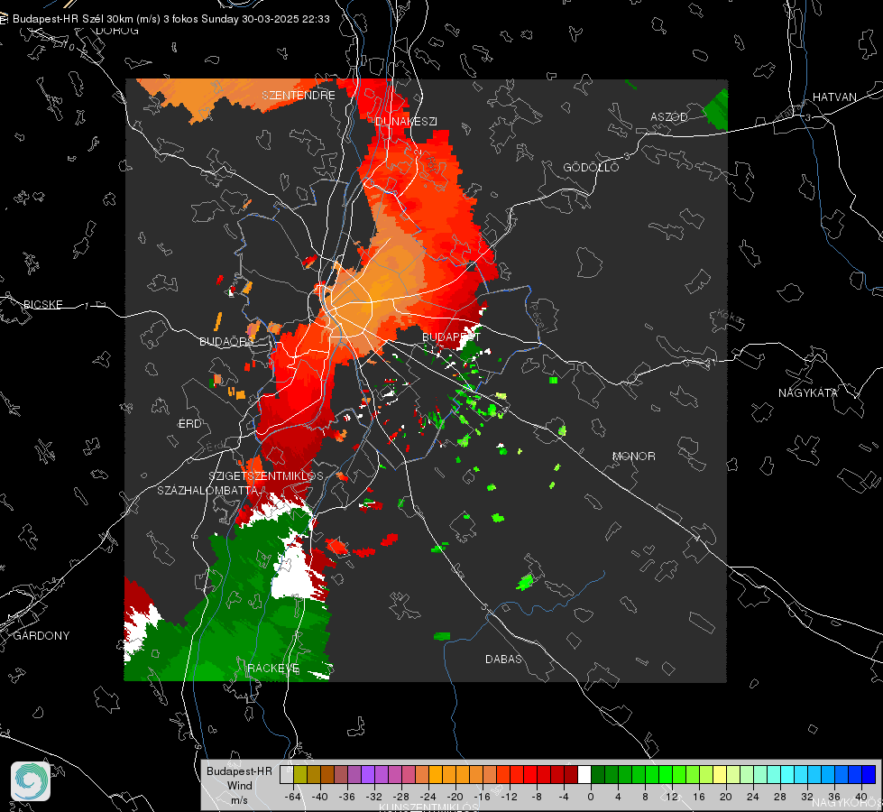Viewport: 883px width, 812px height.
Task: Click the '-24' value on the legend scale
Action: tap(428, 797)
